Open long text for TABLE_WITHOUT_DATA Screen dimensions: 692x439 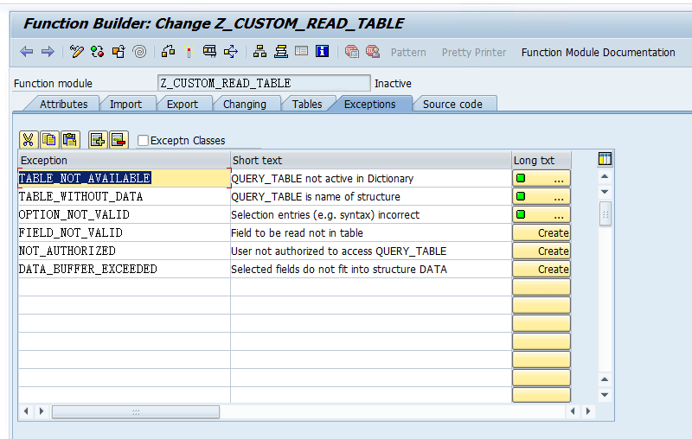tap(541, 196)
